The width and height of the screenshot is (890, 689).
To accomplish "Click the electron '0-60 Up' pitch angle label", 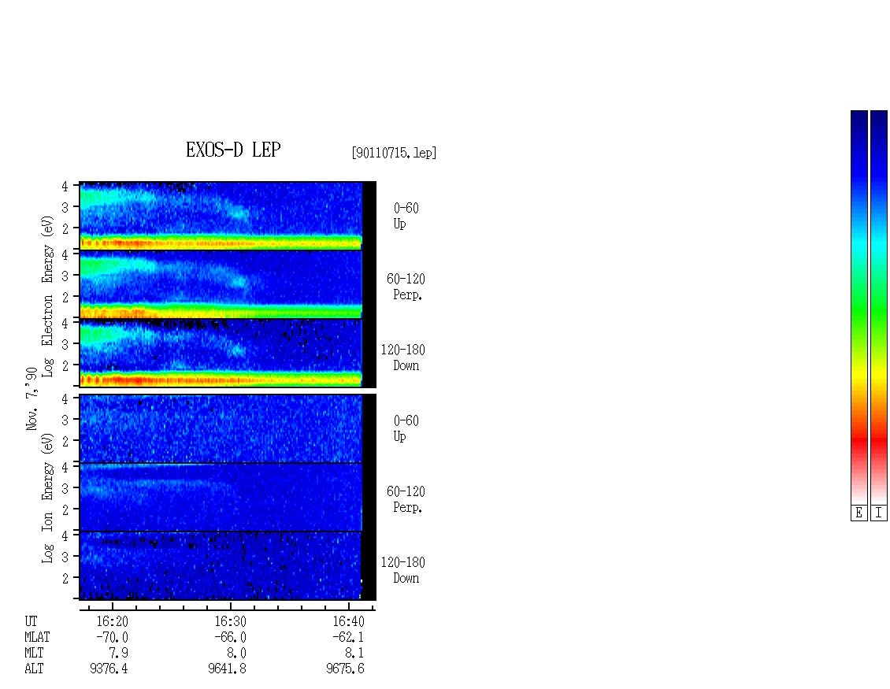I will (x=406, y=216).
